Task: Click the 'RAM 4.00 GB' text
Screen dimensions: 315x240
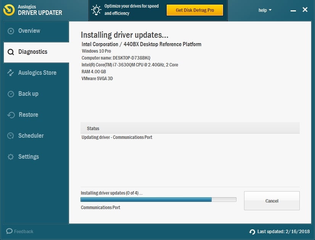Action: coord(93,72)
